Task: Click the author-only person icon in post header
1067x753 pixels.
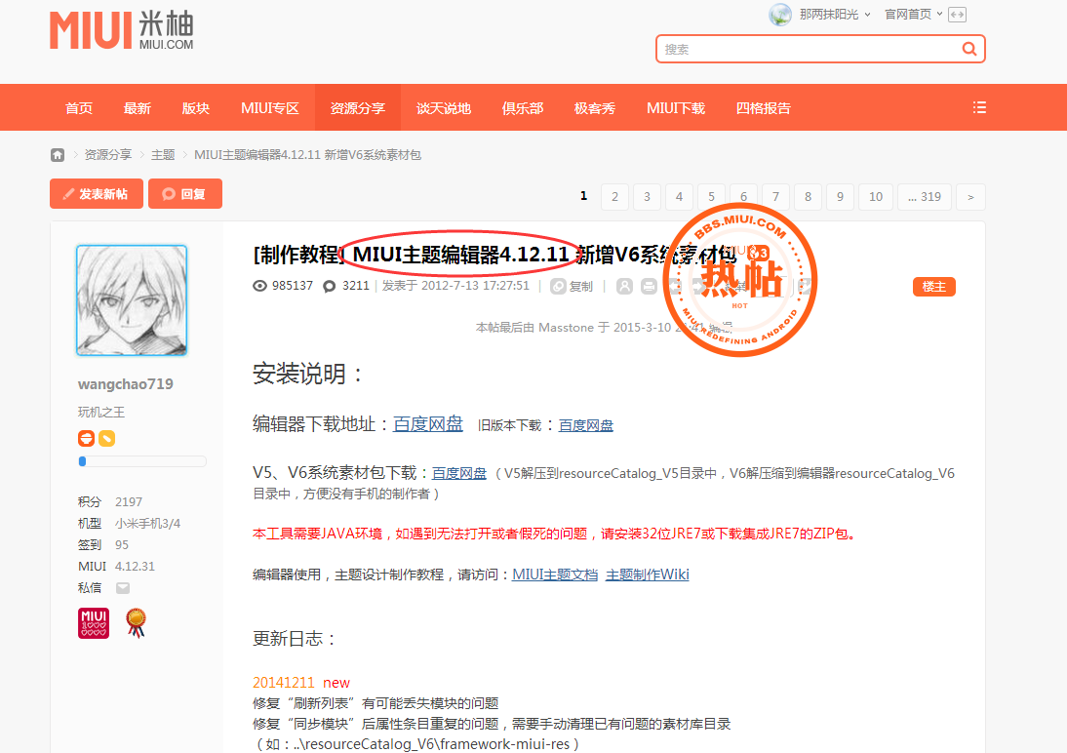Action: click(x=624, y=287)
